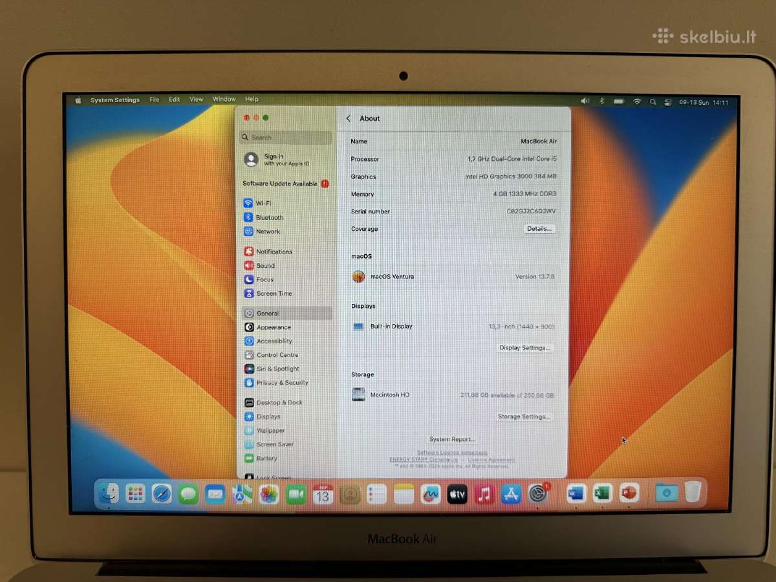Launch FaceTime from the Dock
Screen dimensions: 776x582
pyautogui.click(x=296, y=495)
